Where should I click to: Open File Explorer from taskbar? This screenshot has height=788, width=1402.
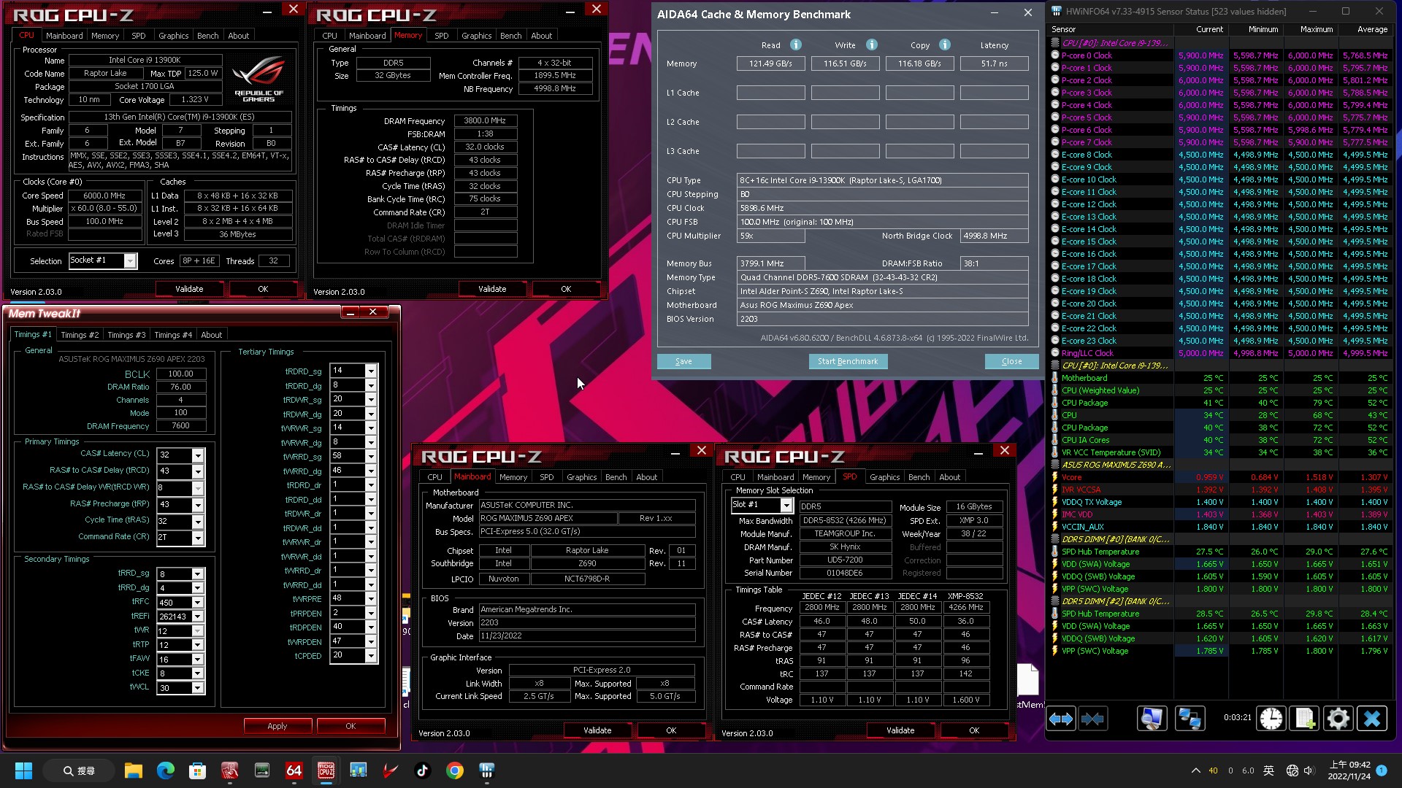pos(133,770)
